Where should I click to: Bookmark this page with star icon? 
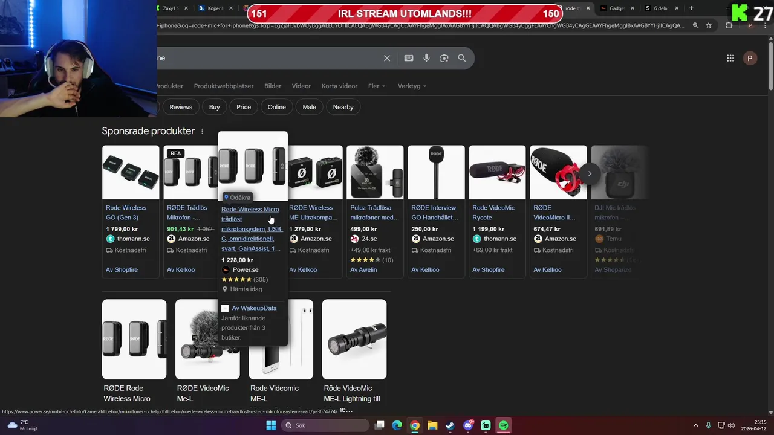click(709, 25)
